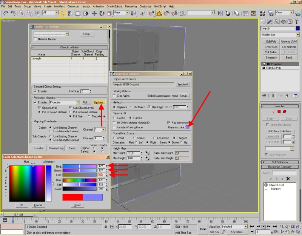Click the Ray miss color swatch
This screenshot has height=236, width=302.
(188, 127)
